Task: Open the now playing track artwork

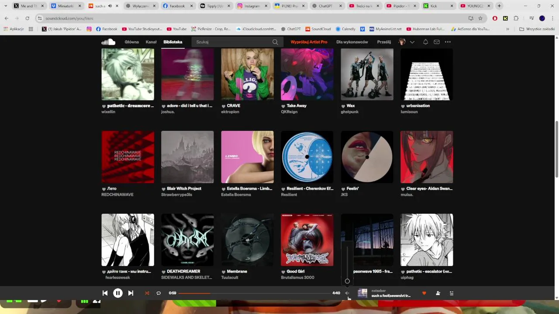Action: (362, 293)
